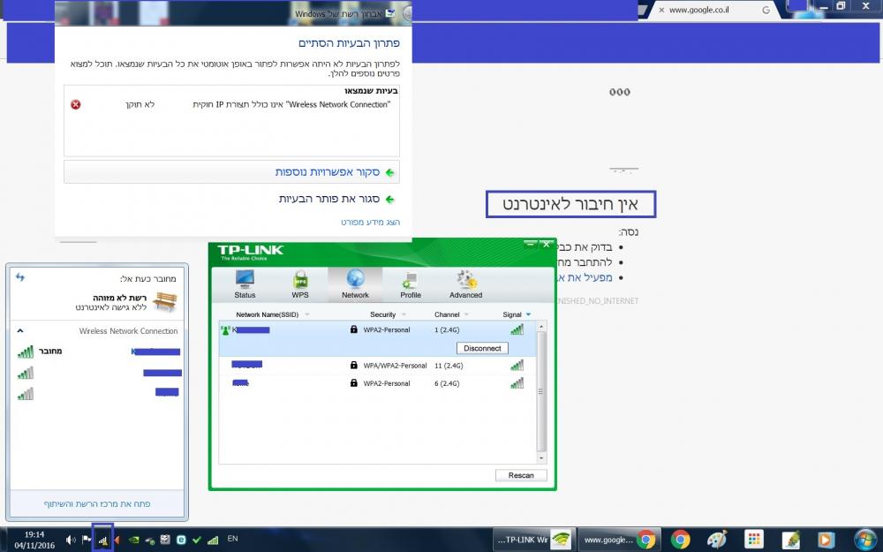
Task: Click the lock icon of WPA/WPA2-Personal network
Action: [x=354, y=365]
